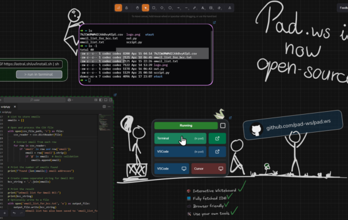The height and width of the screenshot is (220, 348).
Task: Select the Hand panning tool
Action: 137,8
